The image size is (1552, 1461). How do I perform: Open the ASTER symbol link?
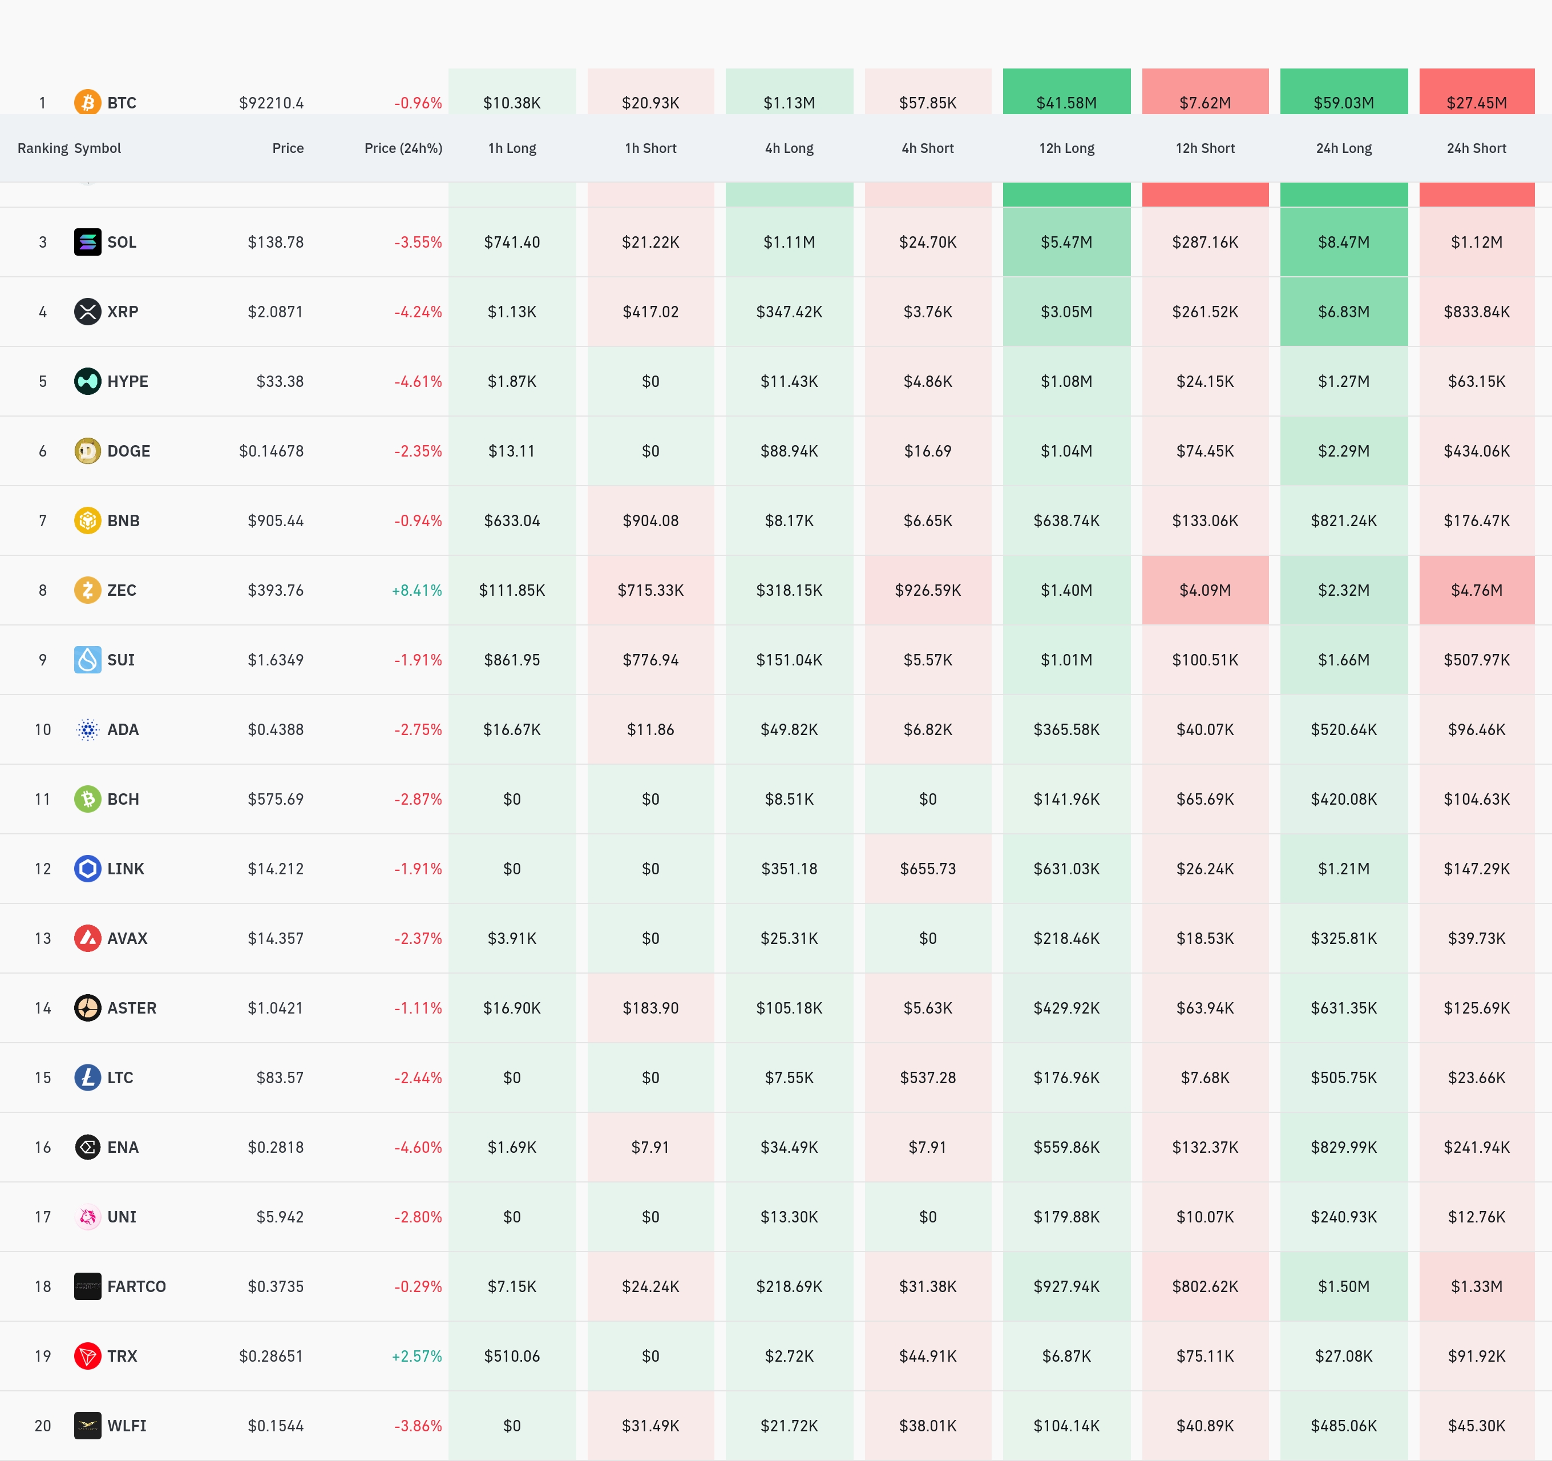(x=131, y=1008)
